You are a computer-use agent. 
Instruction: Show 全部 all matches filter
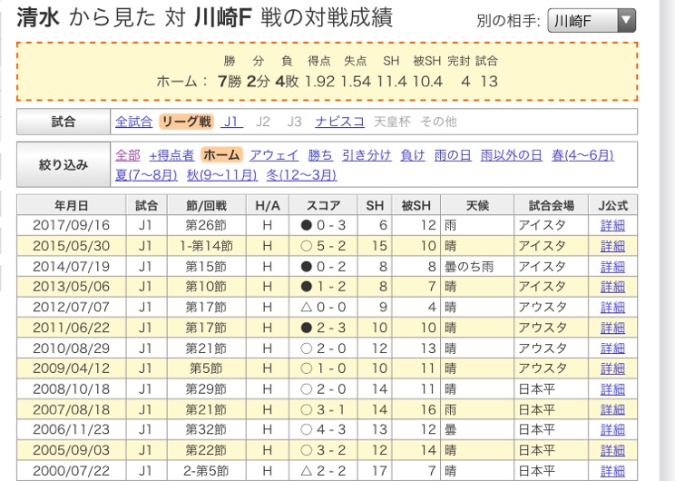pos(128,155)
